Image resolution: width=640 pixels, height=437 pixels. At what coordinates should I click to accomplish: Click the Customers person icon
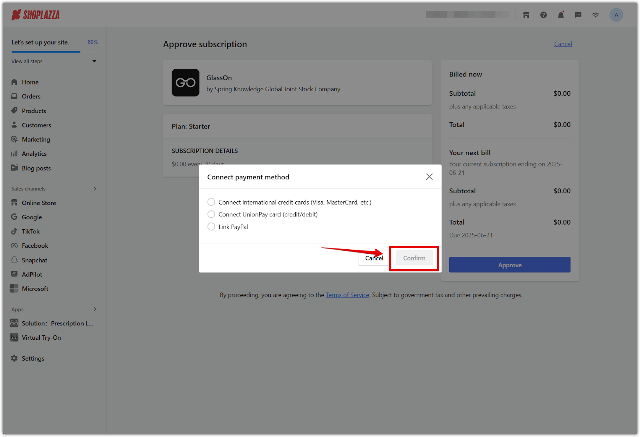click(14, 125)
